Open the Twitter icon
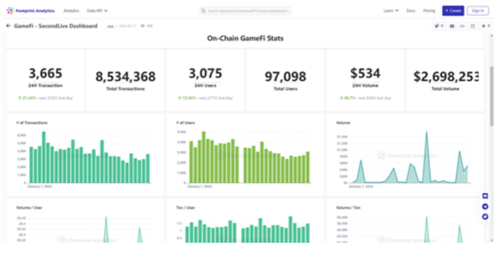498x254 pixels. click(x=485, y=217)
